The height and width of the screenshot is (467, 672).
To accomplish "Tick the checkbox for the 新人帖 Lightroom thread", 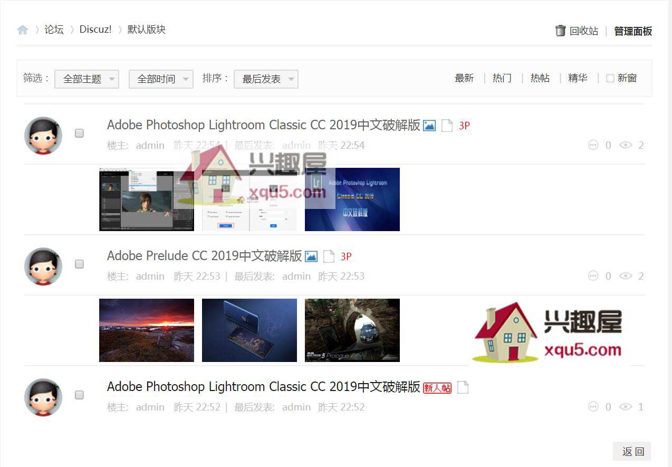I will [79, 395].
